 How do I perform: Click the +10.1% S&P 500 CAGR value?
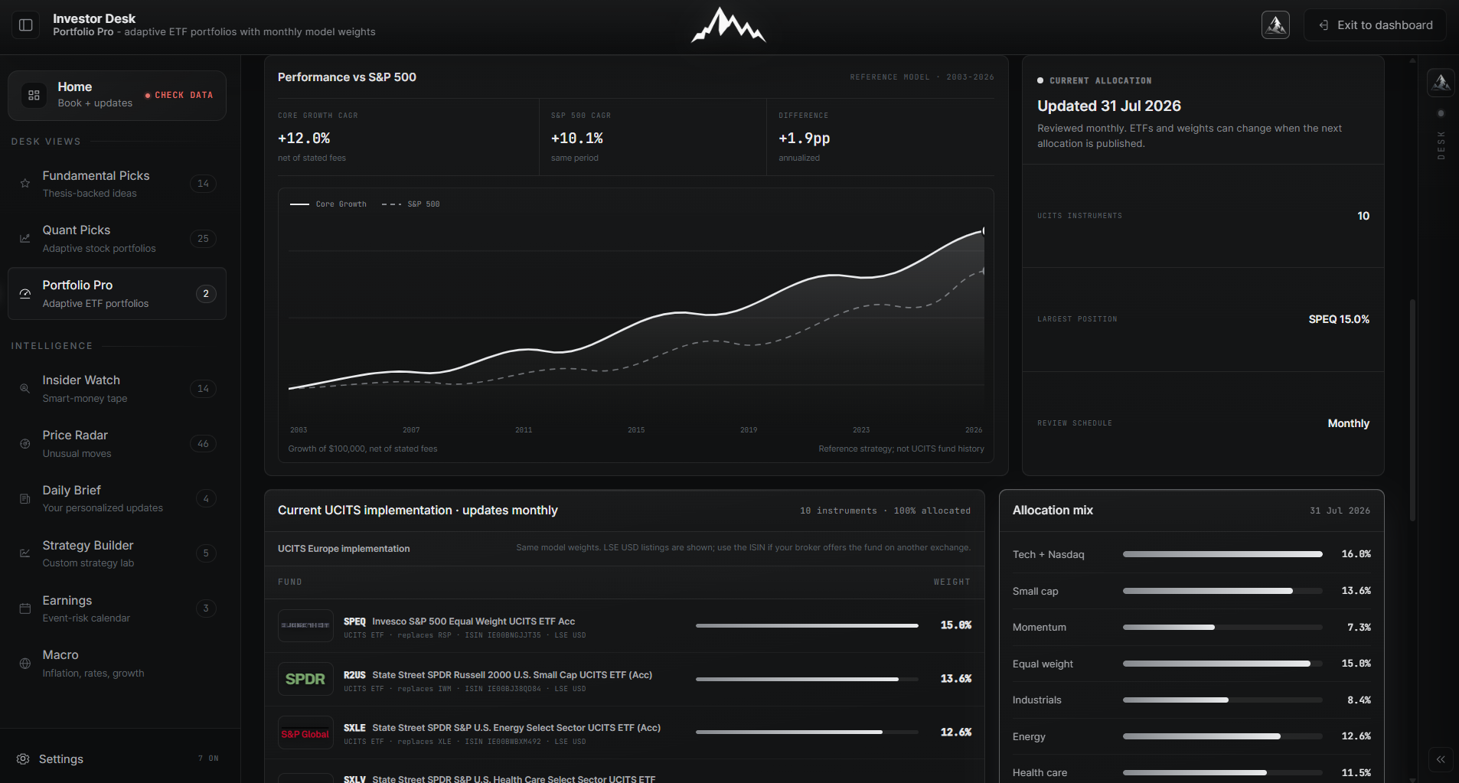[577, 139]
